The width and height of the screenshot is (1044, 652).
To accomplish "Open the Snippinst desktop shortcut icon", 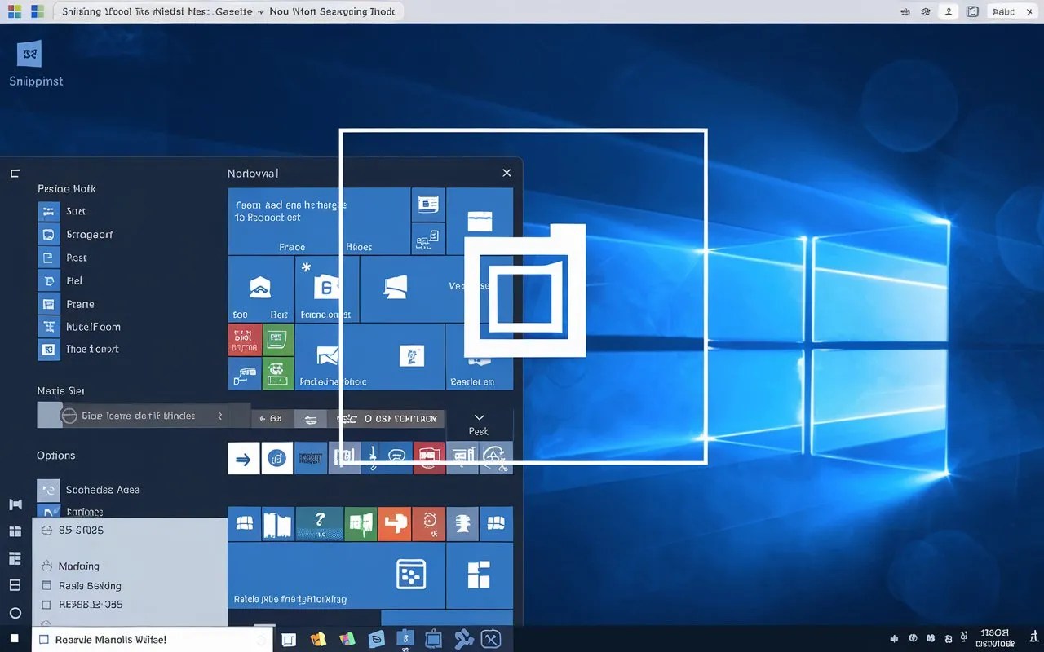I will click(x=30, y=55).
